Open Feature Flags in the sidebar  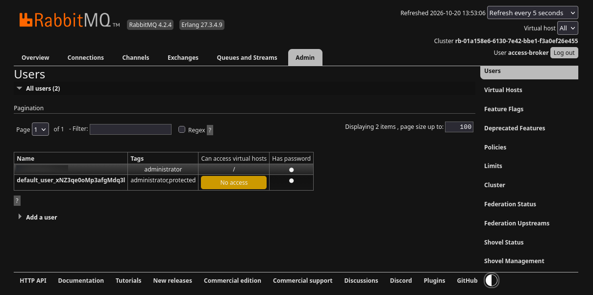[503, 109]
